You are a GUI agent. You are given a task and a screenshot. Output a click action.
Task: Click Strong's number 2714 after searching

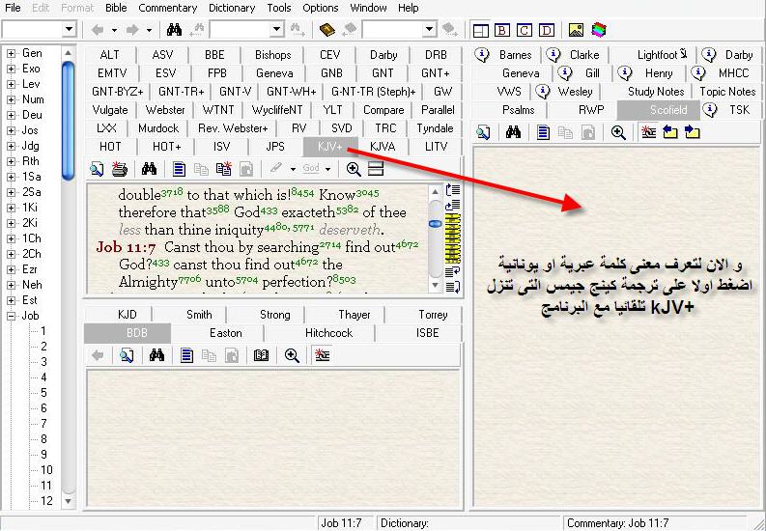329,243
